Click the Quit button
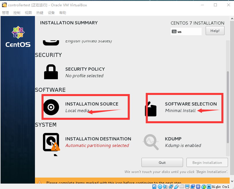This screenshot has height=189, width=234. [162, 162]
